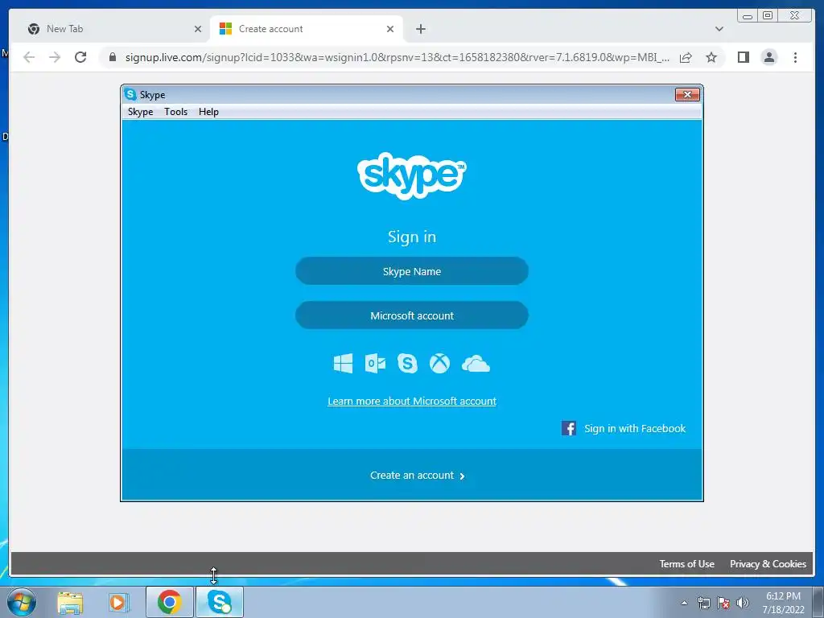Go back in Chrome
Screen dimensions: 824x618
pyautogui.click(x=29, y=57)
